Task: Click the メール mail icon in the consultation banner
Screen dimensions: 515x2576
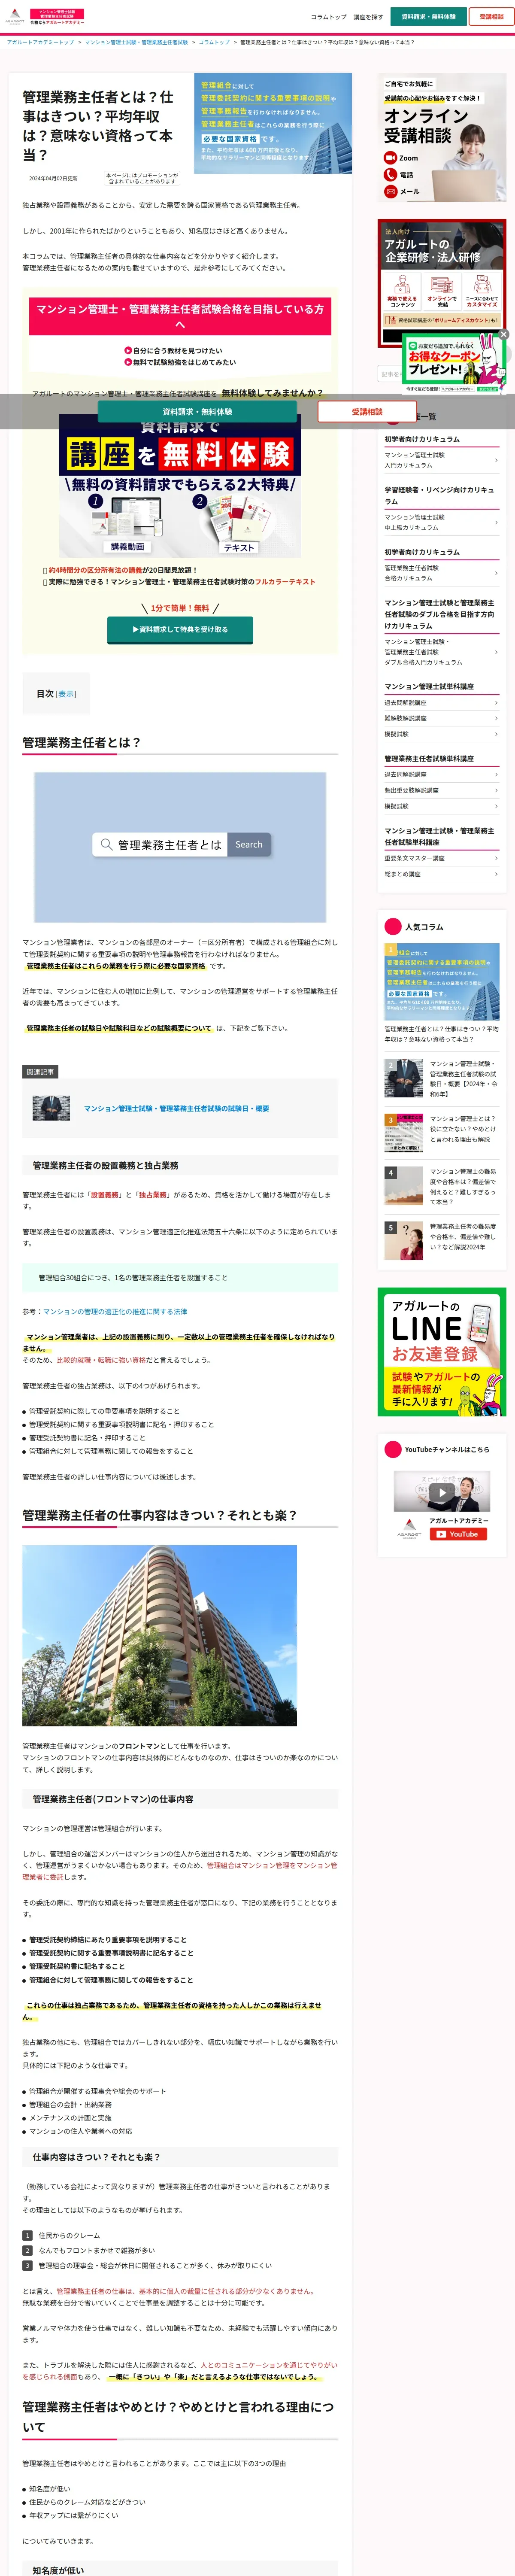Action: coord(390,191)
